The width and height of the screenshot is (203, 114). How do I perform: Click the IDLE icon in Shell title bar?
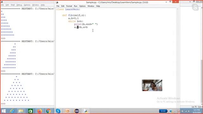(2, 2)
